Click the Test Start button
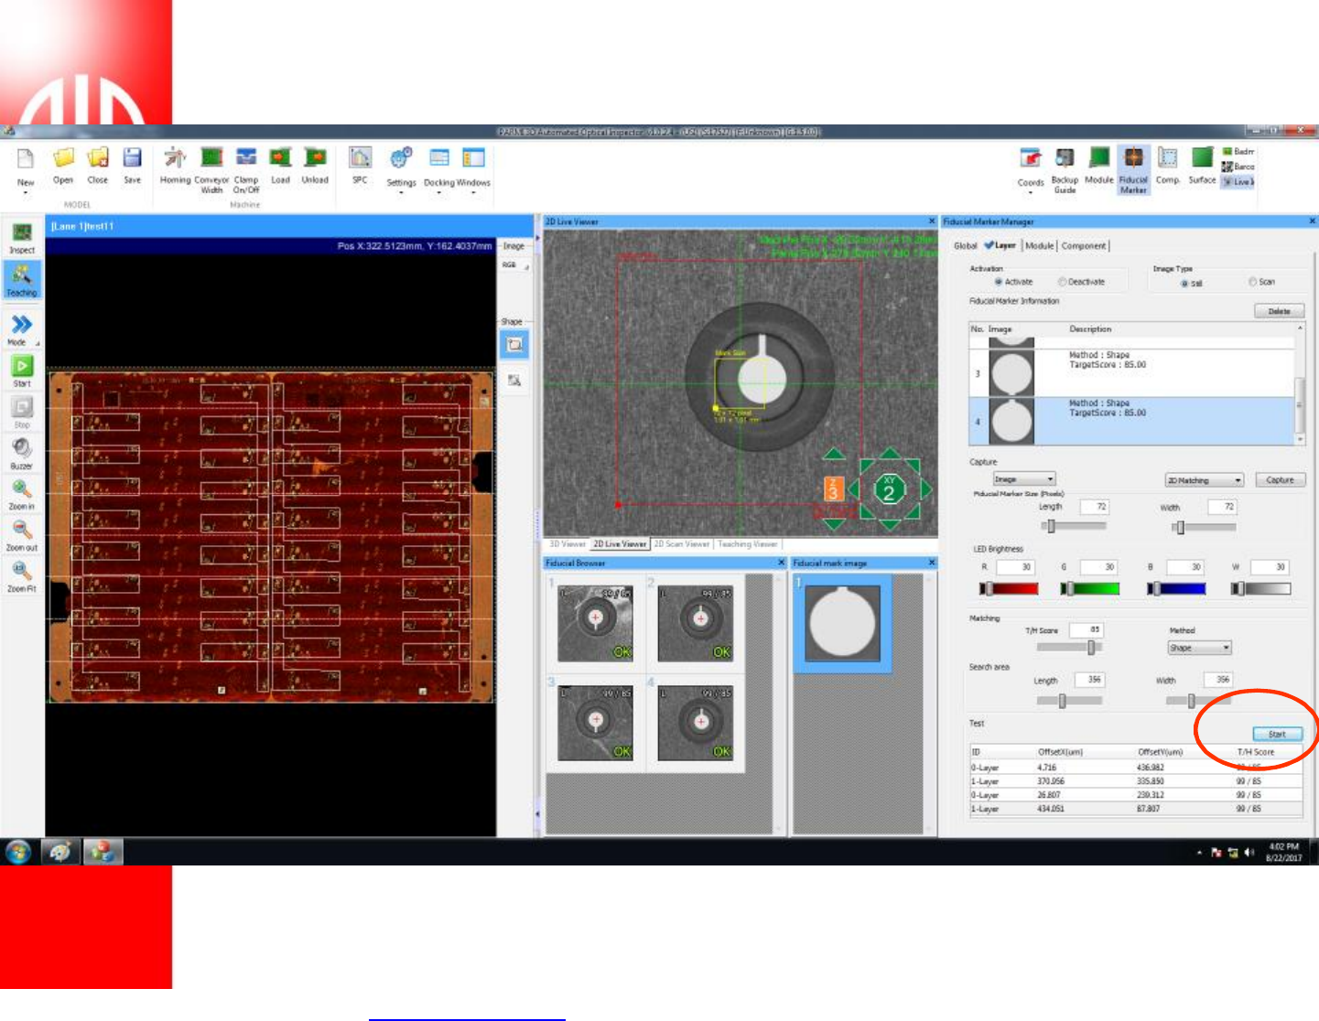This screenshot has height=1021, width=1319. (x=1277, y=735)
